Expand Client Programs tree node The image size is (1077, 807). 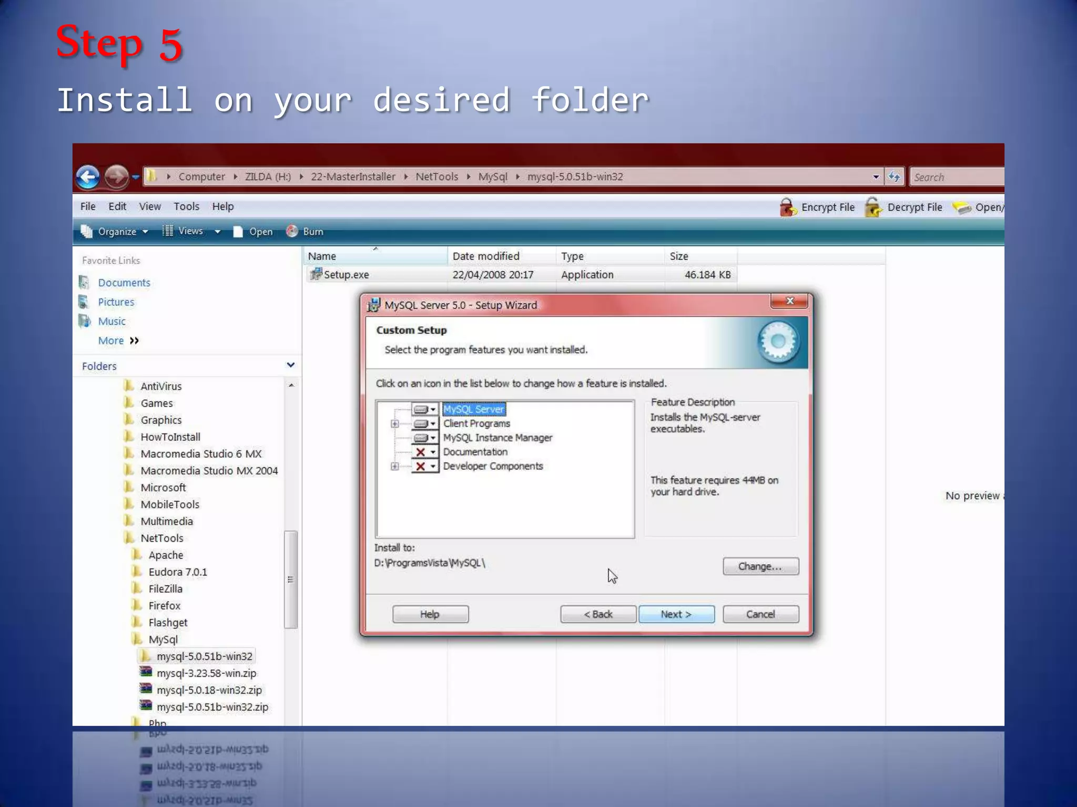click(394, 423)
